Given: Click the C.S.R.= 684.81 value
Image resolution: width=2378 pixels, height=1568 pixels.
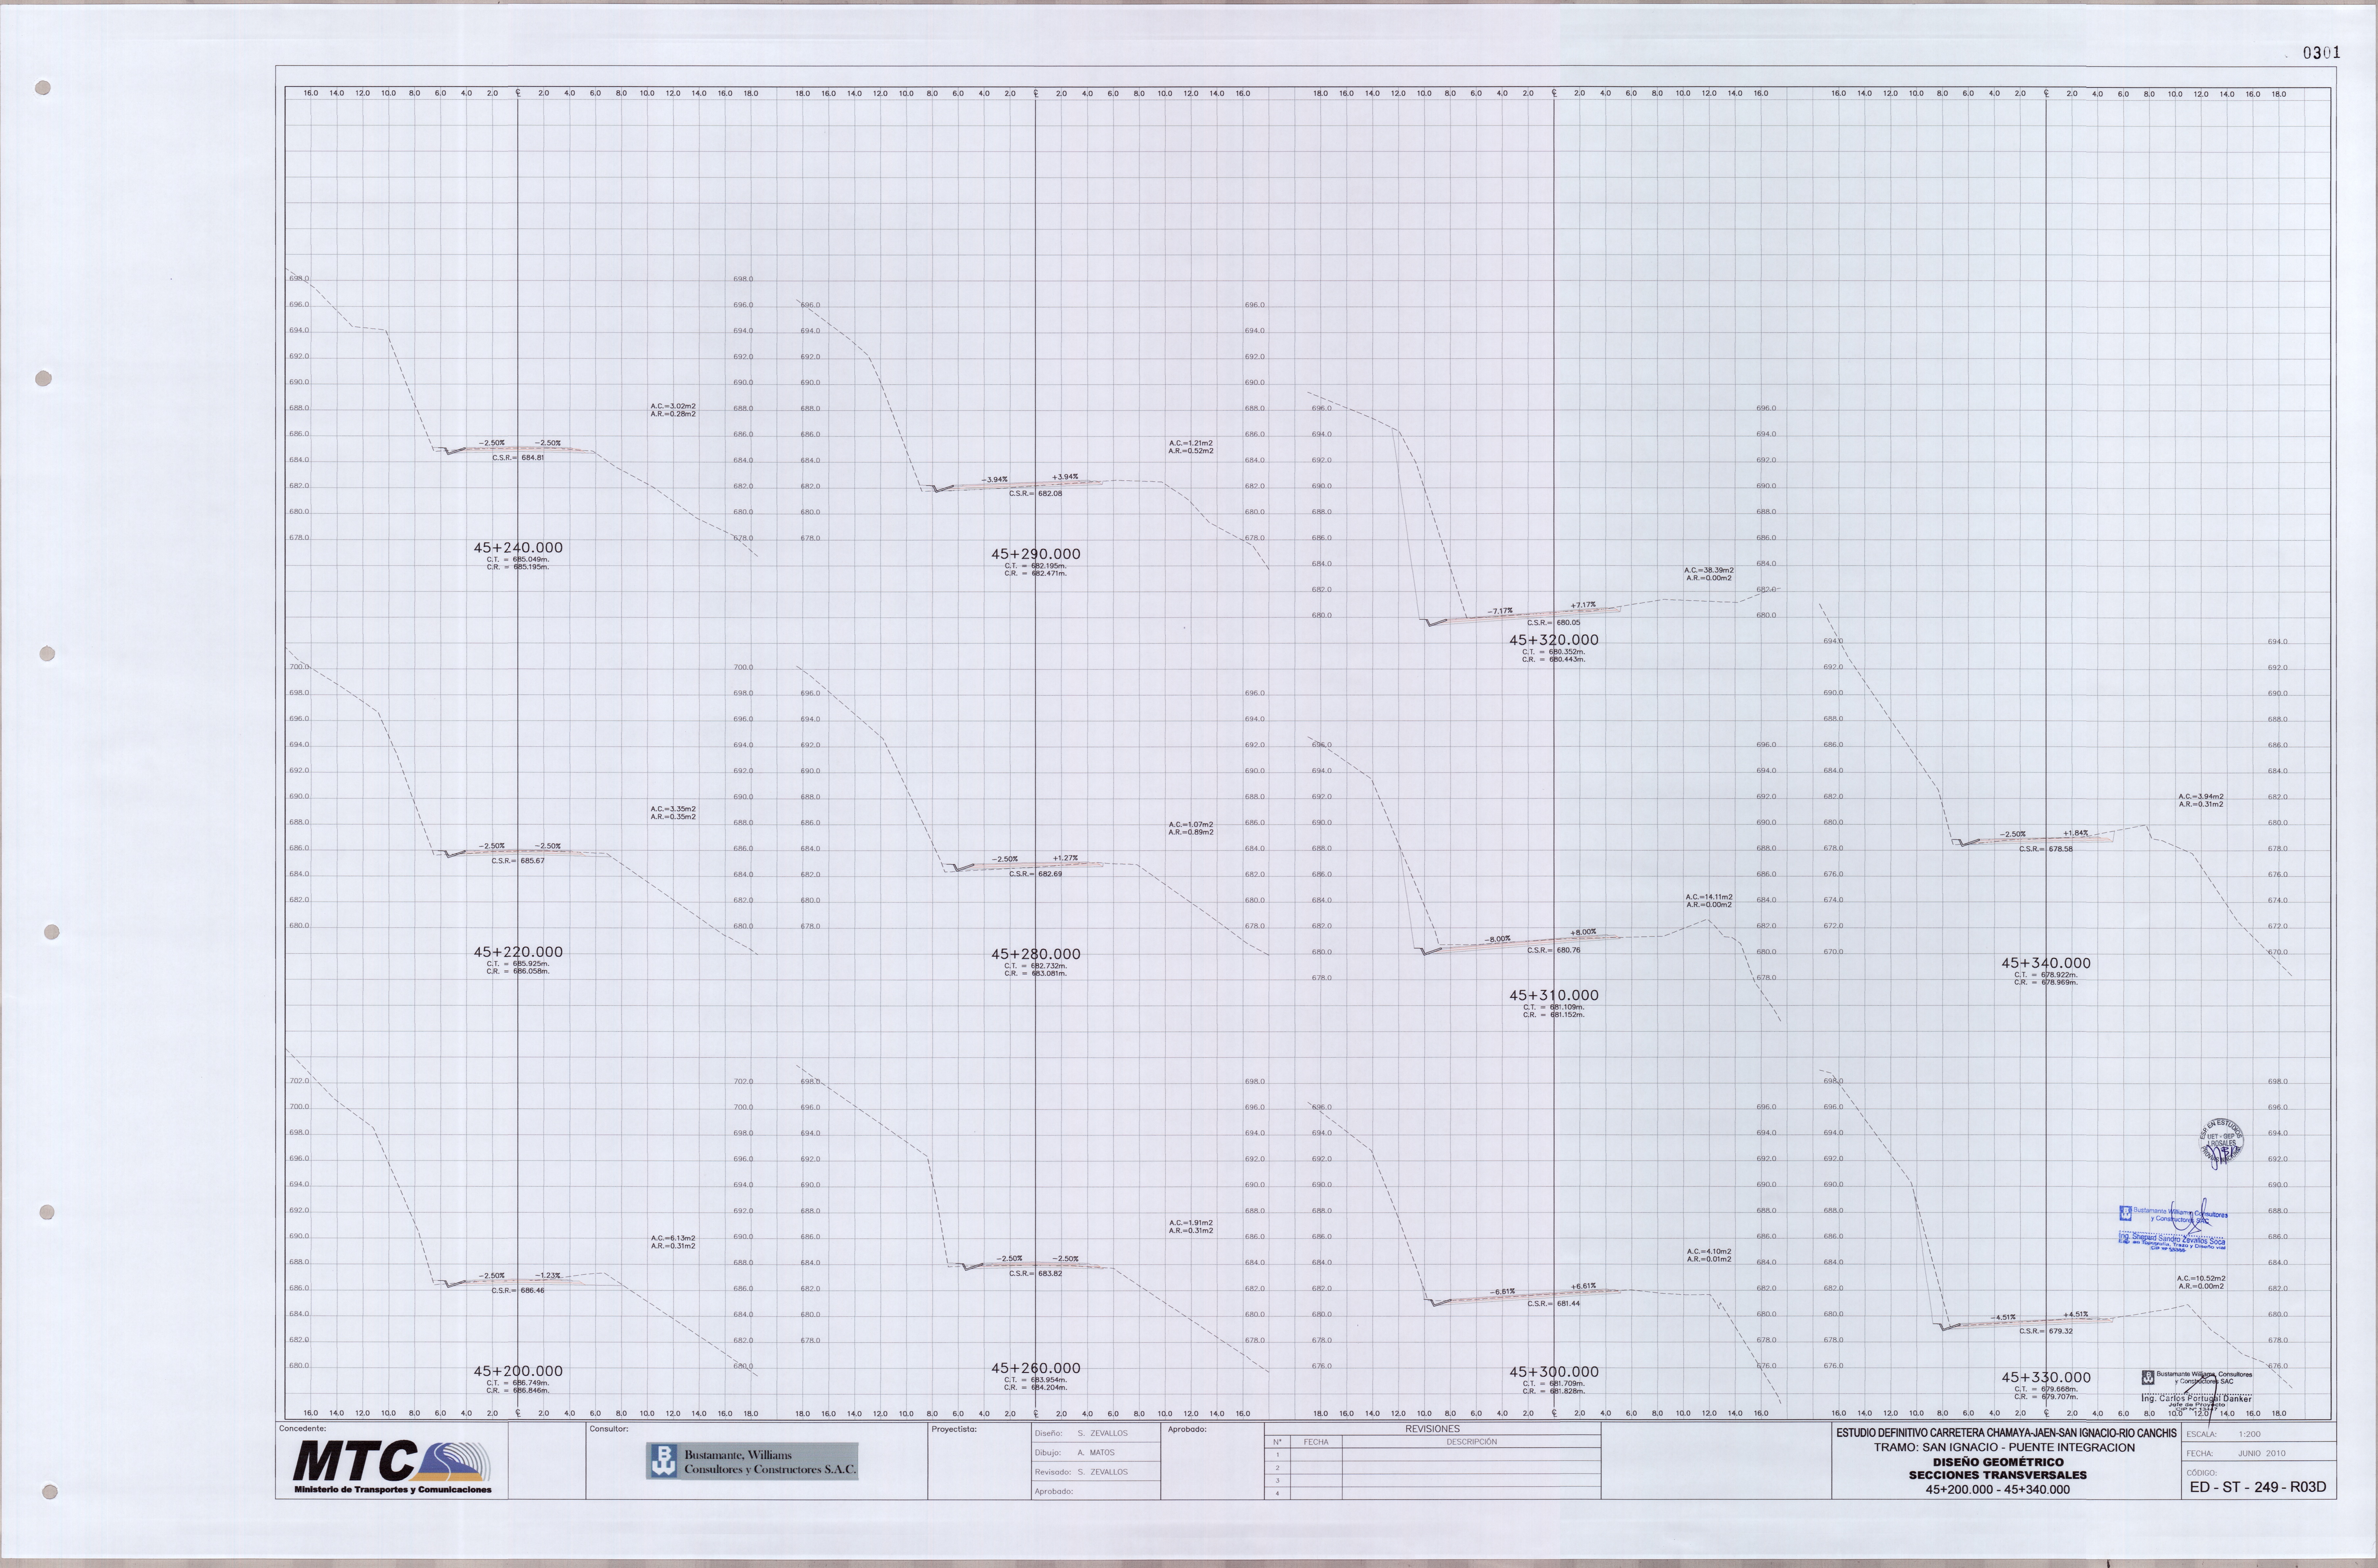Looking at the screenshot, I should tap(518, 458).
